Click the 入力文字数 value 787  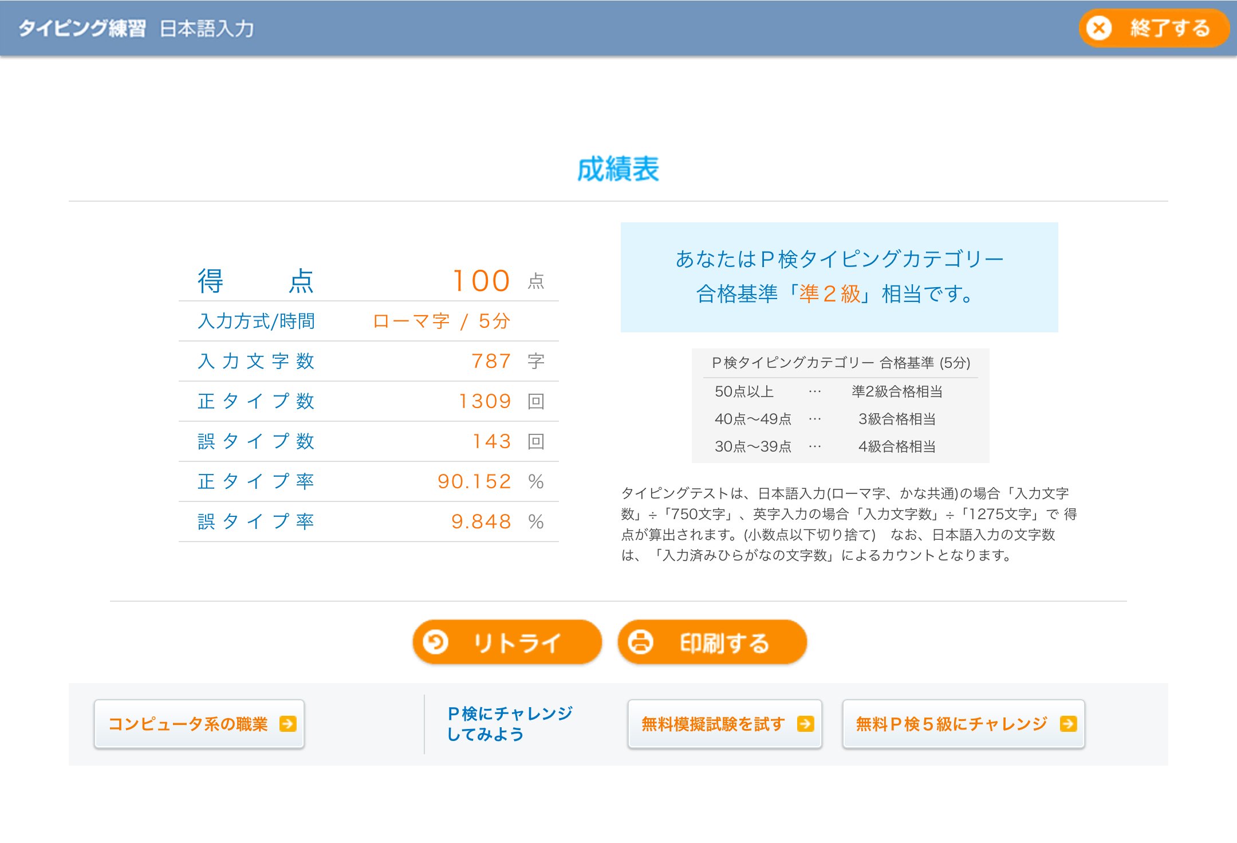click(x=491, y=361)
